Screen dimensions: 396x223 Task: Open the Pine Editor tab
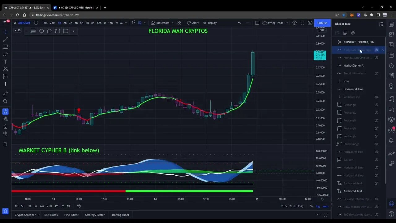click(x=71, y=215)
